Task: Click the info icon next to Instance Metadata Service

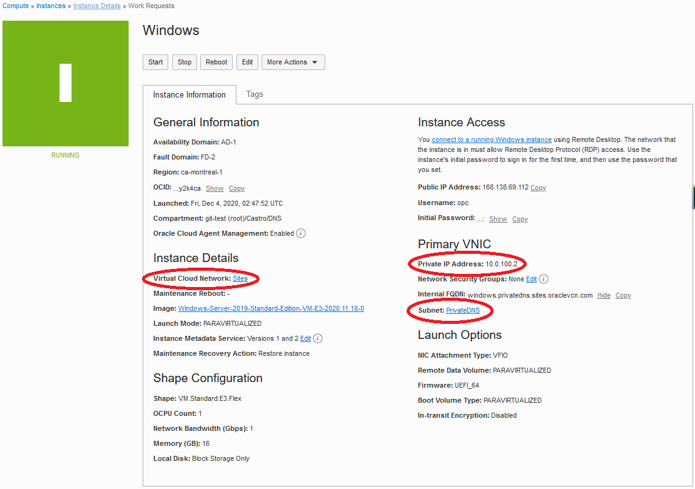Action: click(318, 338)
